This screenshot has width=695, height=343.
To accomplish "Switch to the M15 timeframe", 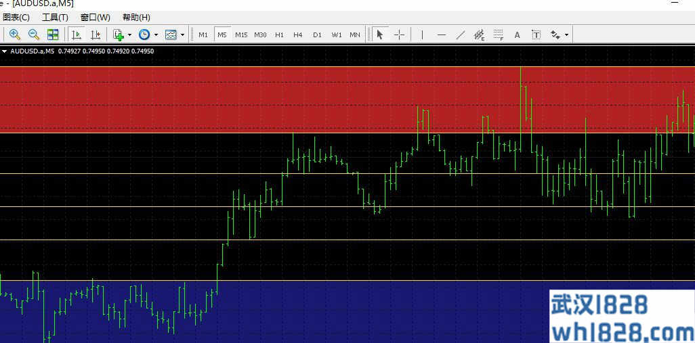I will 241,35.
